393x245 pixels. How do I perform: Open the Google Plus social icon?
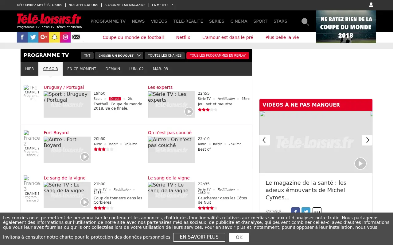tap(44, 37)
